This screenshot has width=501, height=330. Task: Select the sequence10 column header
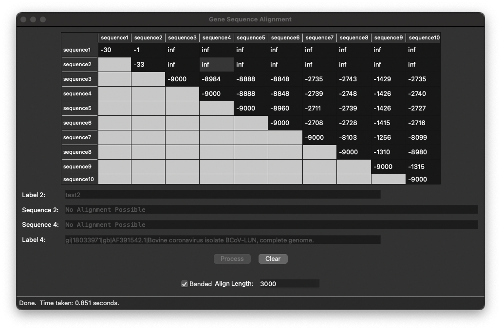424,37
